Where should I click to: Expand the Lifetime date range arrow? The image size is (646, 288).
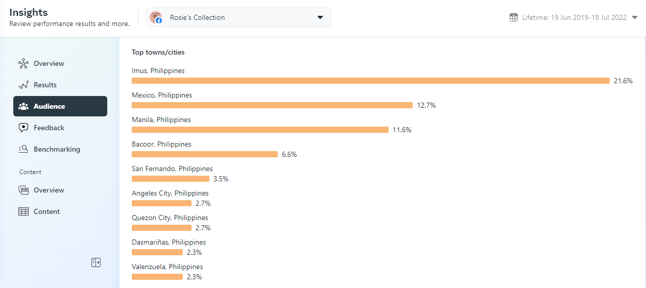(635, 17)
